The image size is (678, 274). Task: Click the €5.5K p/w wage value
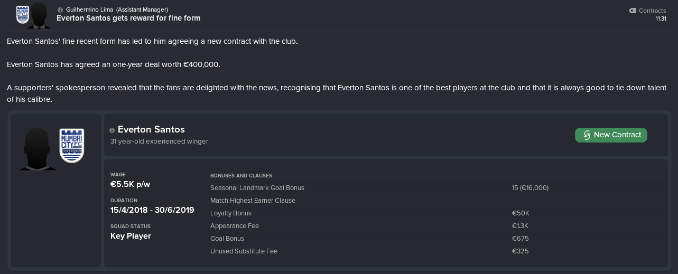click(131, 184)
